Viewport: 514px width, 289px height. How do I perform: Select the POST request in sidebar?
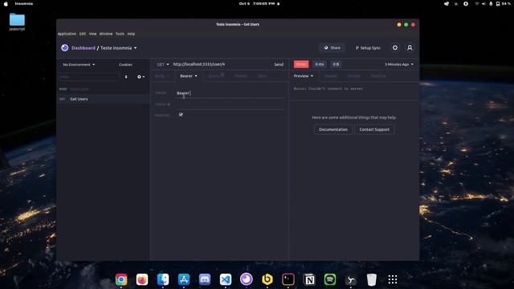pyautogui.click(x=103, y=89)
